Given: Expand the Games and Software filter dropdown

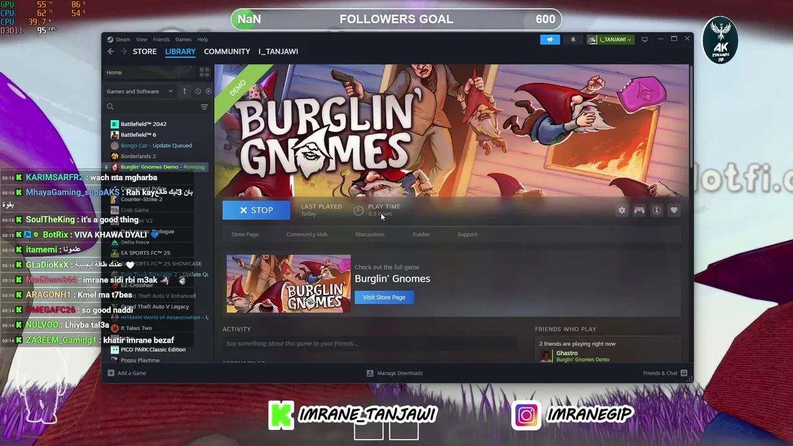Looking at the screenshot, I should (x=140, y=91).
